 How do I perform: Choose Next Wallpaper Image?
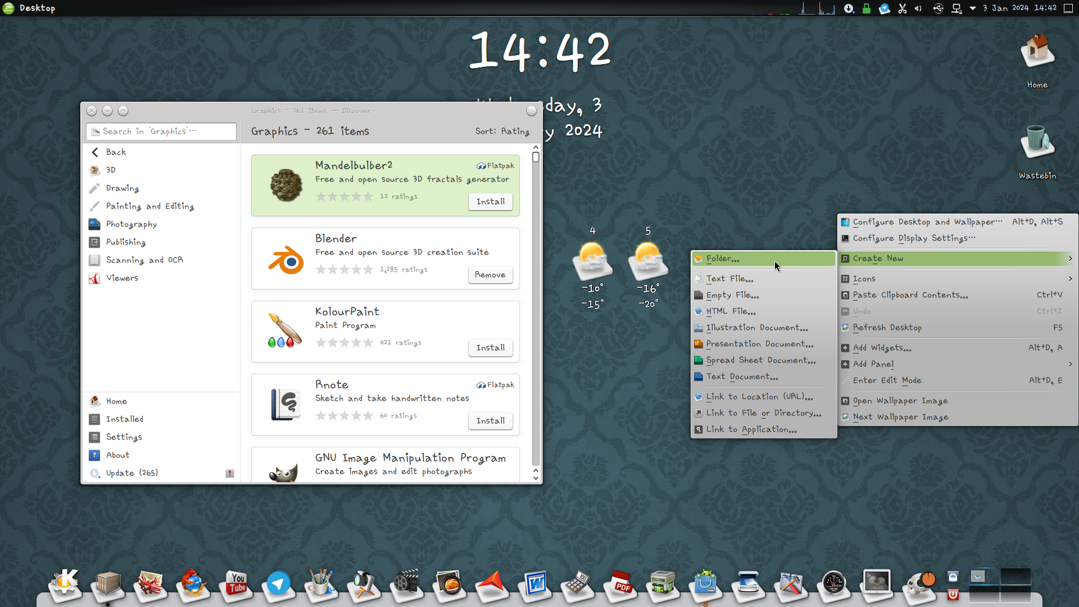tap(958, 417)
